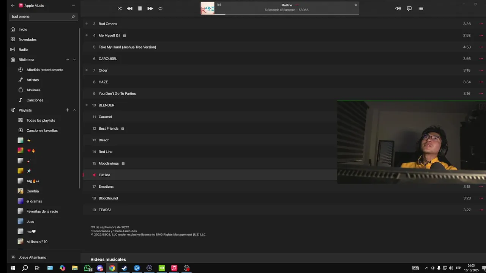
Task: Open Google Chrome from the taskbar
Action: point(112,268)
